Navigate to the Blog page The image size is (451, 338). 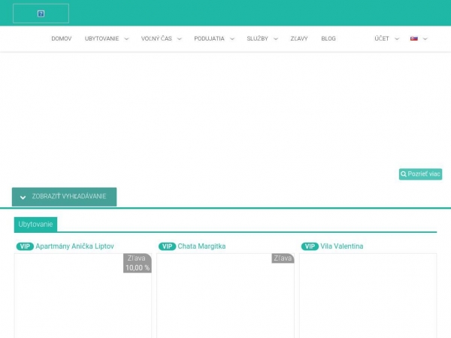click(x=328, y=38)
